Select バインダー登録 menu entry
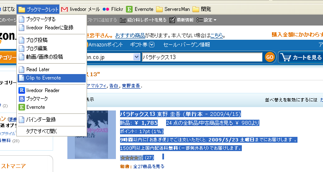This screenshot has width=323, height=172. 51,120
